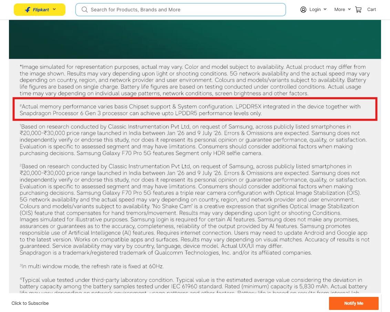Viewport: 390px width, 312px height.
Task: Click the shopping cart icon
Action: pyautogui.click(x=358, y=10)
